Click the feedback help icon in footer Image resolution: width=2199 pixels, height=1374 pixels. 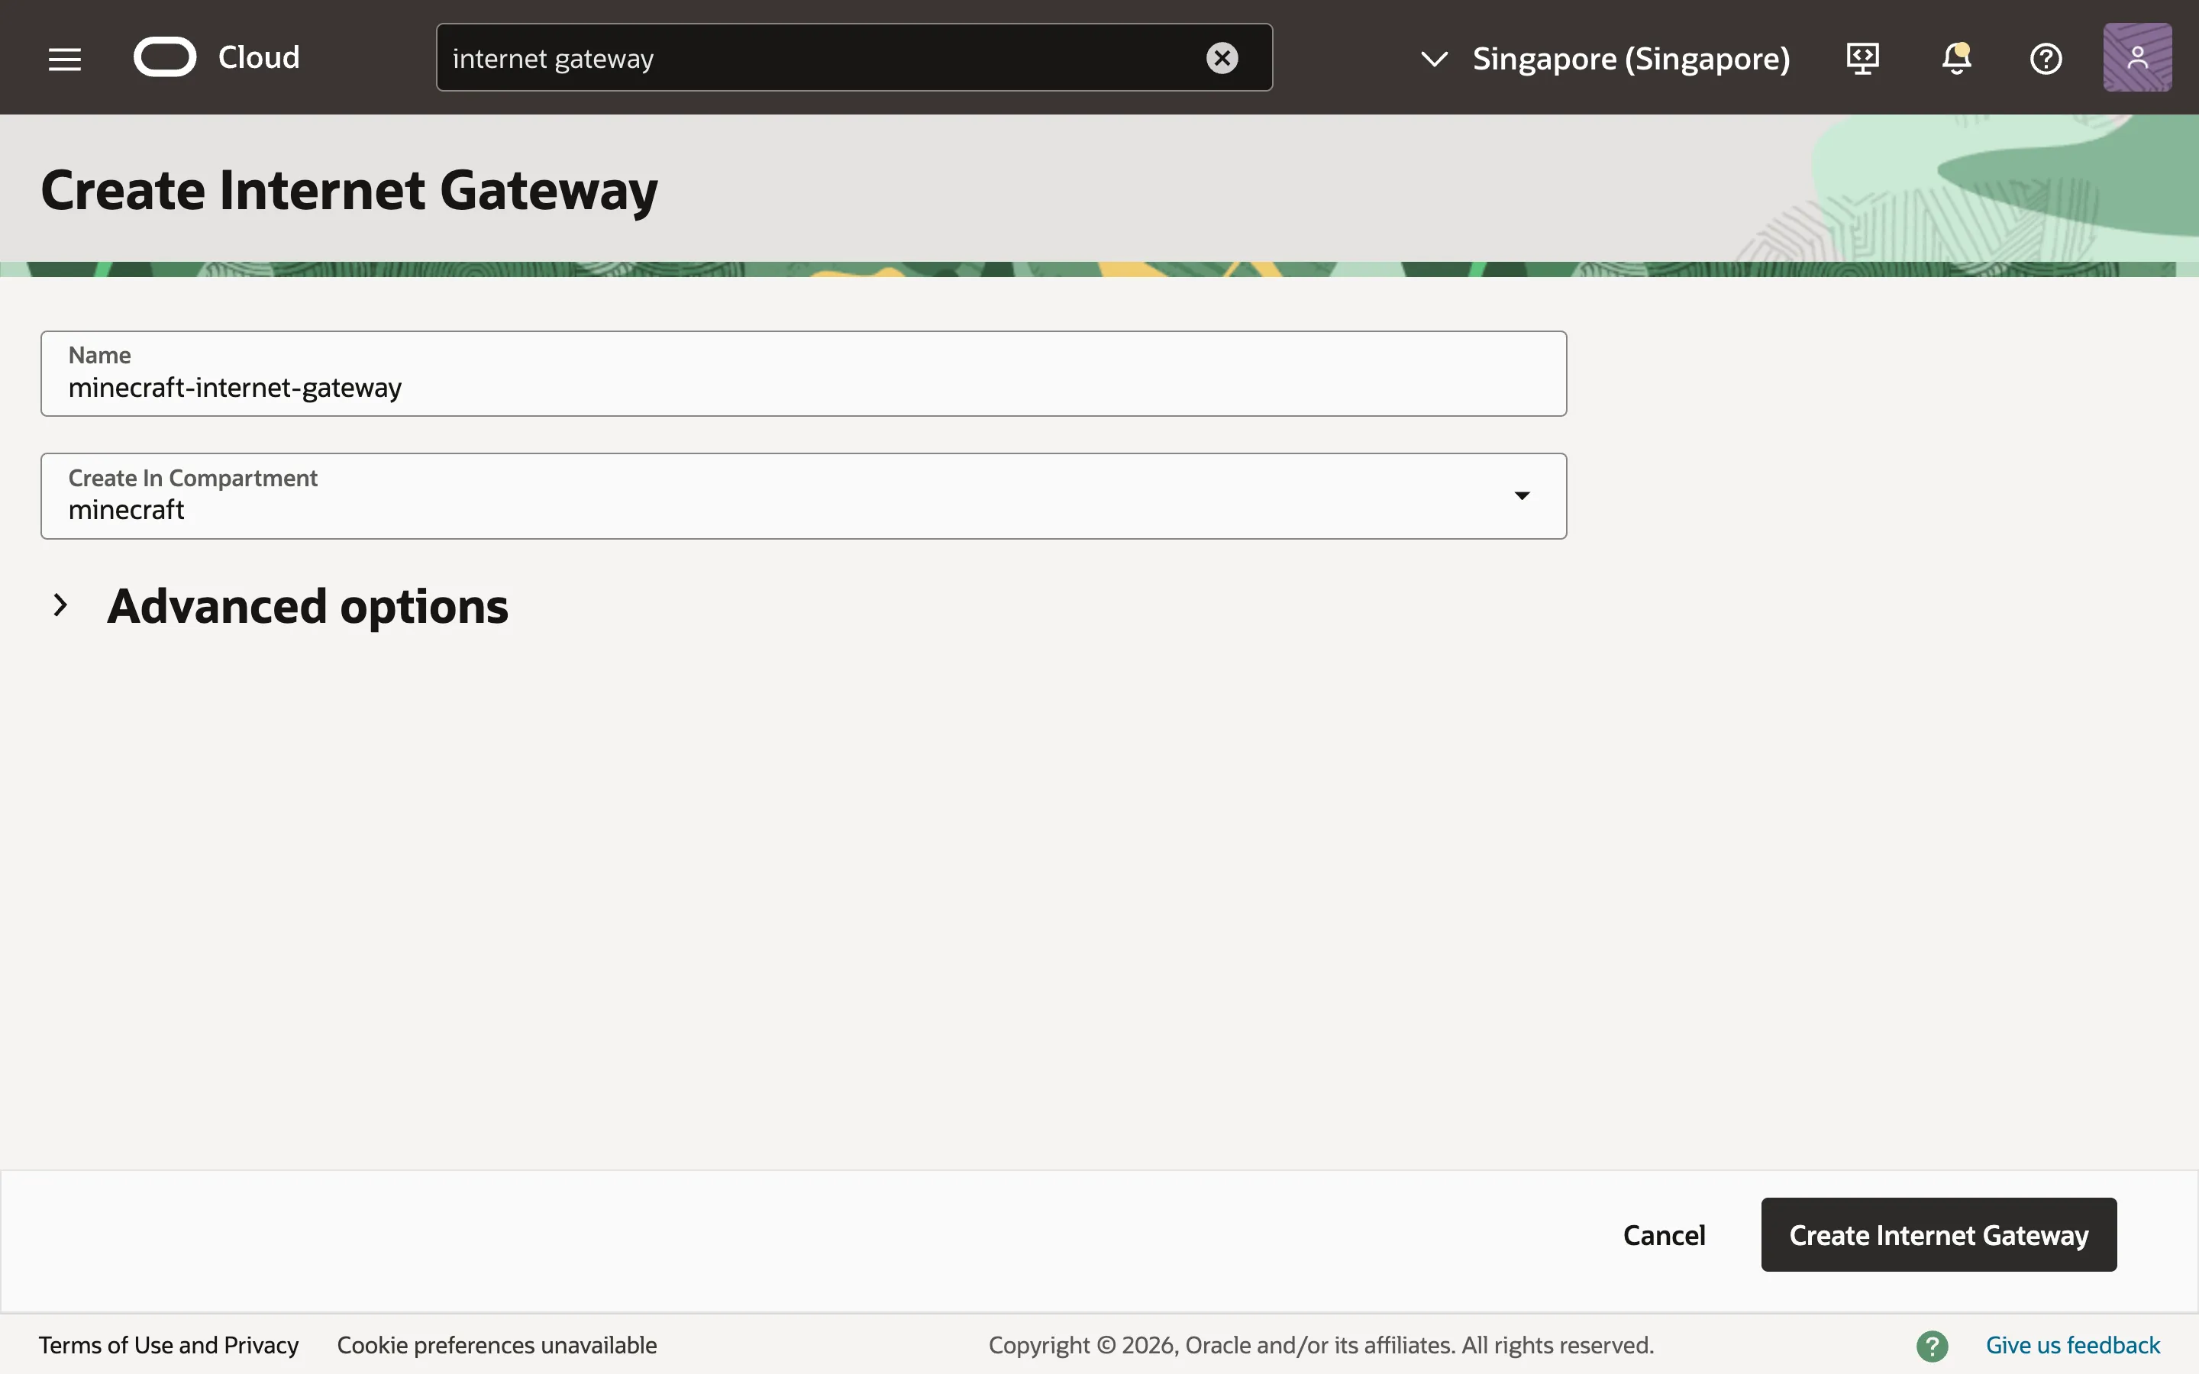[x=1932, y=1345]
